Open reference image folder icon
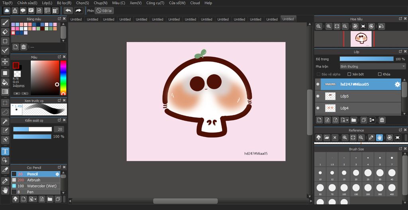The image size is (408, 210). click(x=327, y=138)
